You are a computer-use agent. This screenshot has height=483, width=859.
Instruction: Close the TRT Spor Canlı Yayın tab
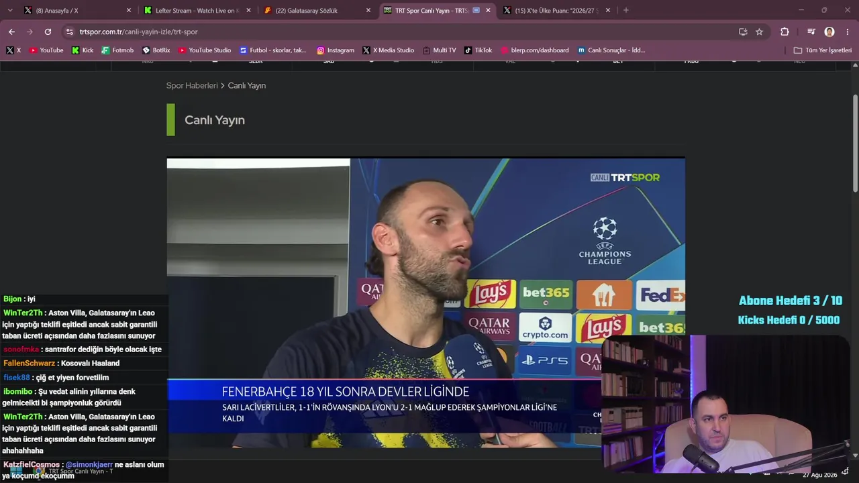click(488, 10)
